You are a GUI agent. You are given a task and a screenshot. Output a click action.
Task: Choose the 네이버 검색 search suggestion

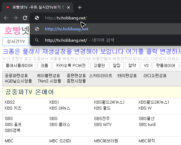105,40
